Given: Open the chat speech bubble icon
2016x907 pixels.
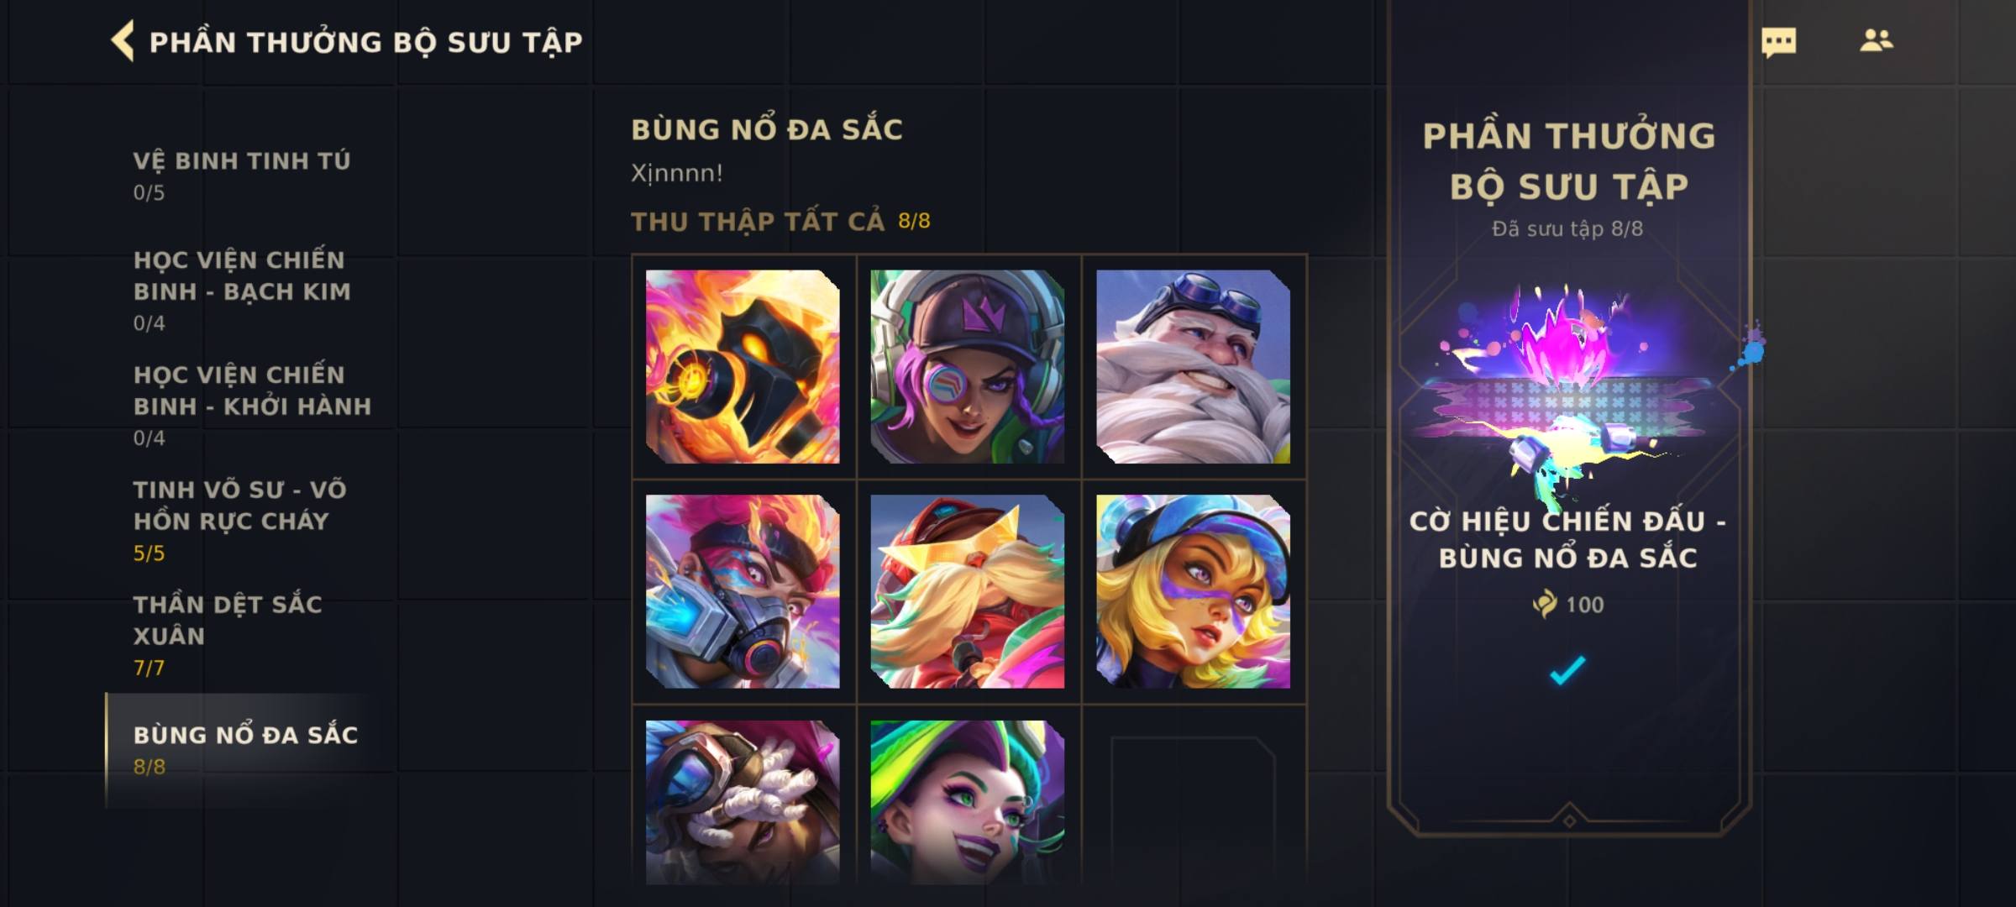Looking at the screenshot, I should (x=1778, y=42).
